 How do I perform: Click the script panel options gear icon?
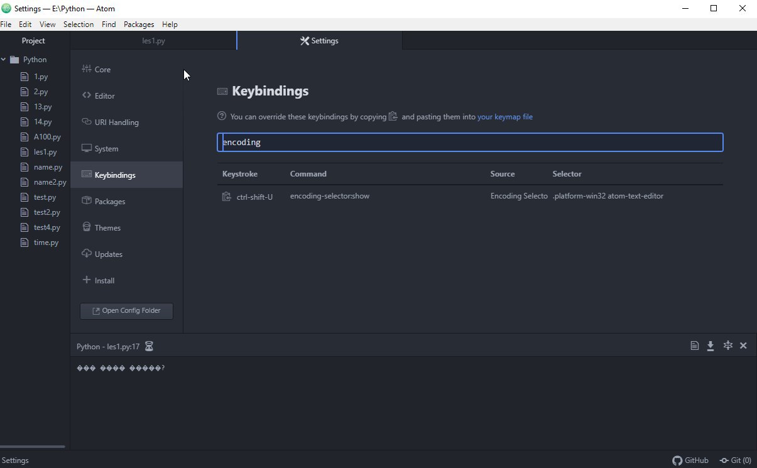point(727,346)
